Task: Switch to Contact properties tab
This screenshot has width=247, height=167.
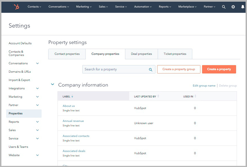Action: [x=67, y=54]
